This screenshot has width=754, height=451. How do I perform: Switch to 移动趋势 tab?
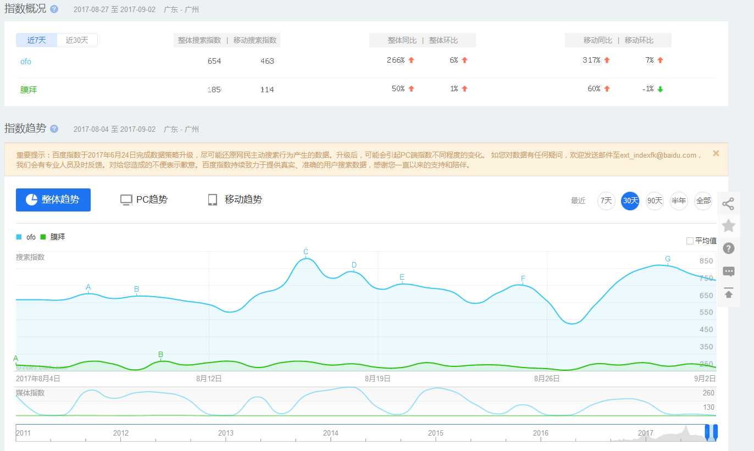pos(235,200)
